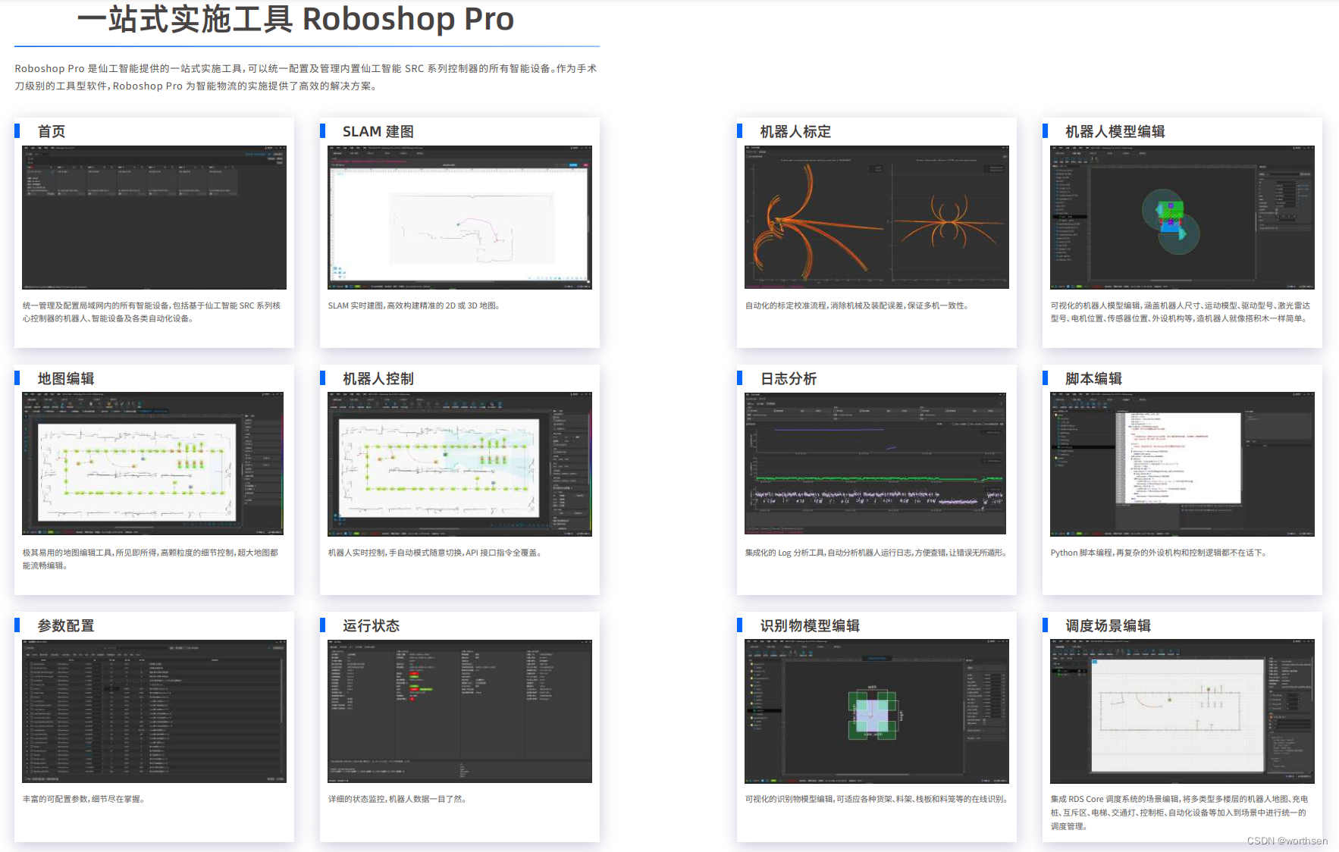Screen dimensions: 1339x852
Task: Click the 调度场景编辑 card heading
Action: pos(1108,625)
